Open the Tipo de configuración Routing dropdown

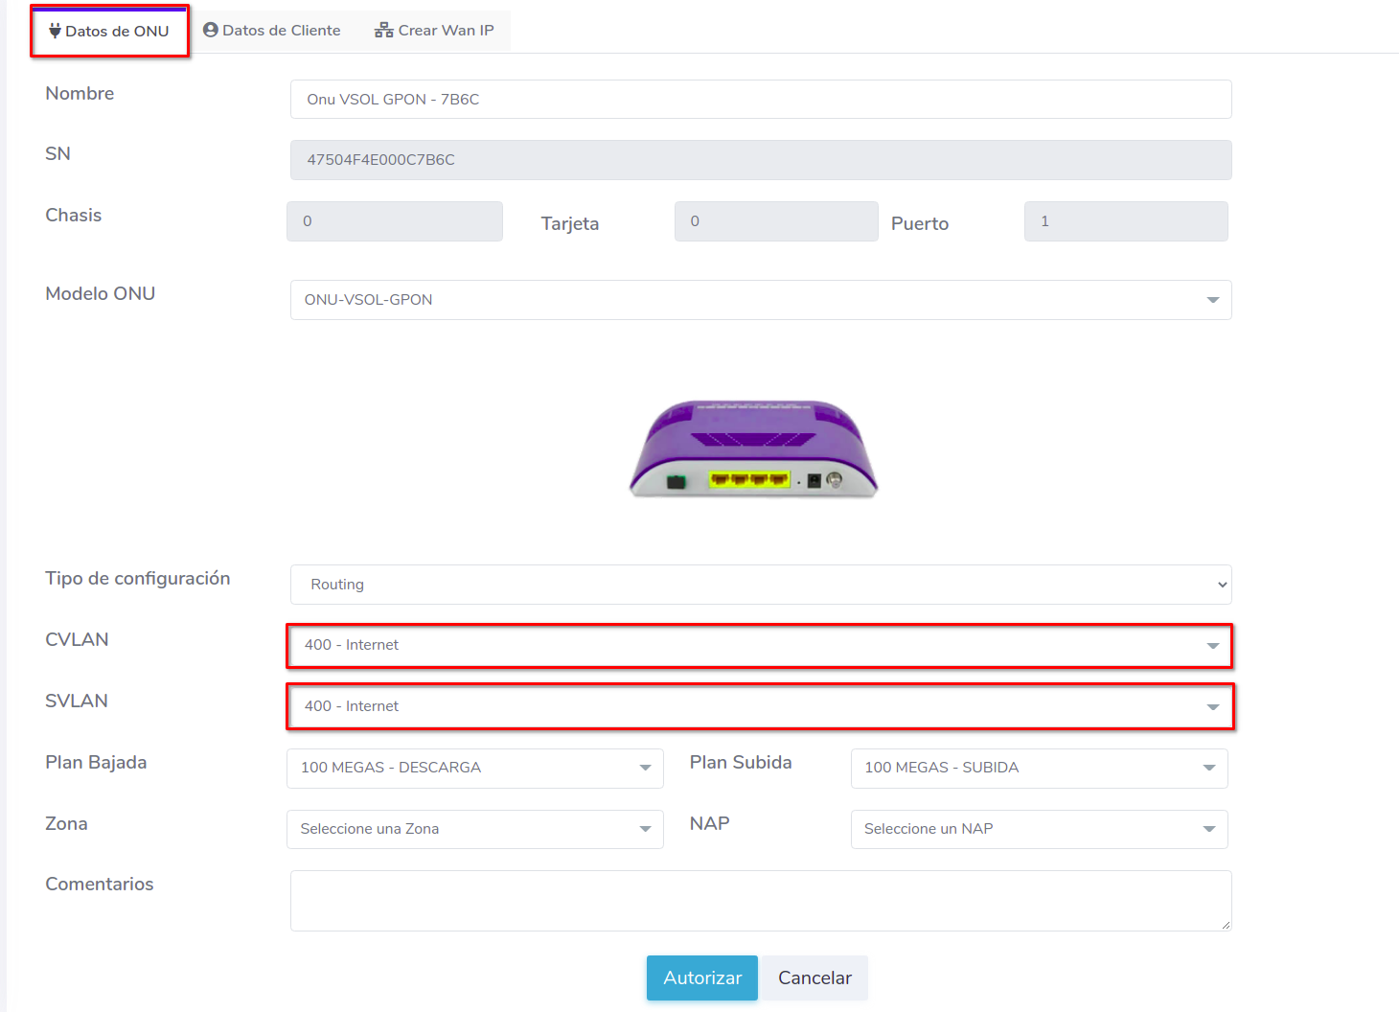760,585
